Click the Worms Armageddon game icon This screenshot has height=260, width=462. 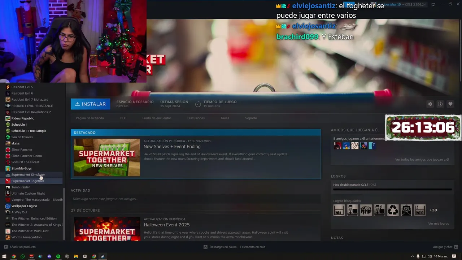coord(8,237)
